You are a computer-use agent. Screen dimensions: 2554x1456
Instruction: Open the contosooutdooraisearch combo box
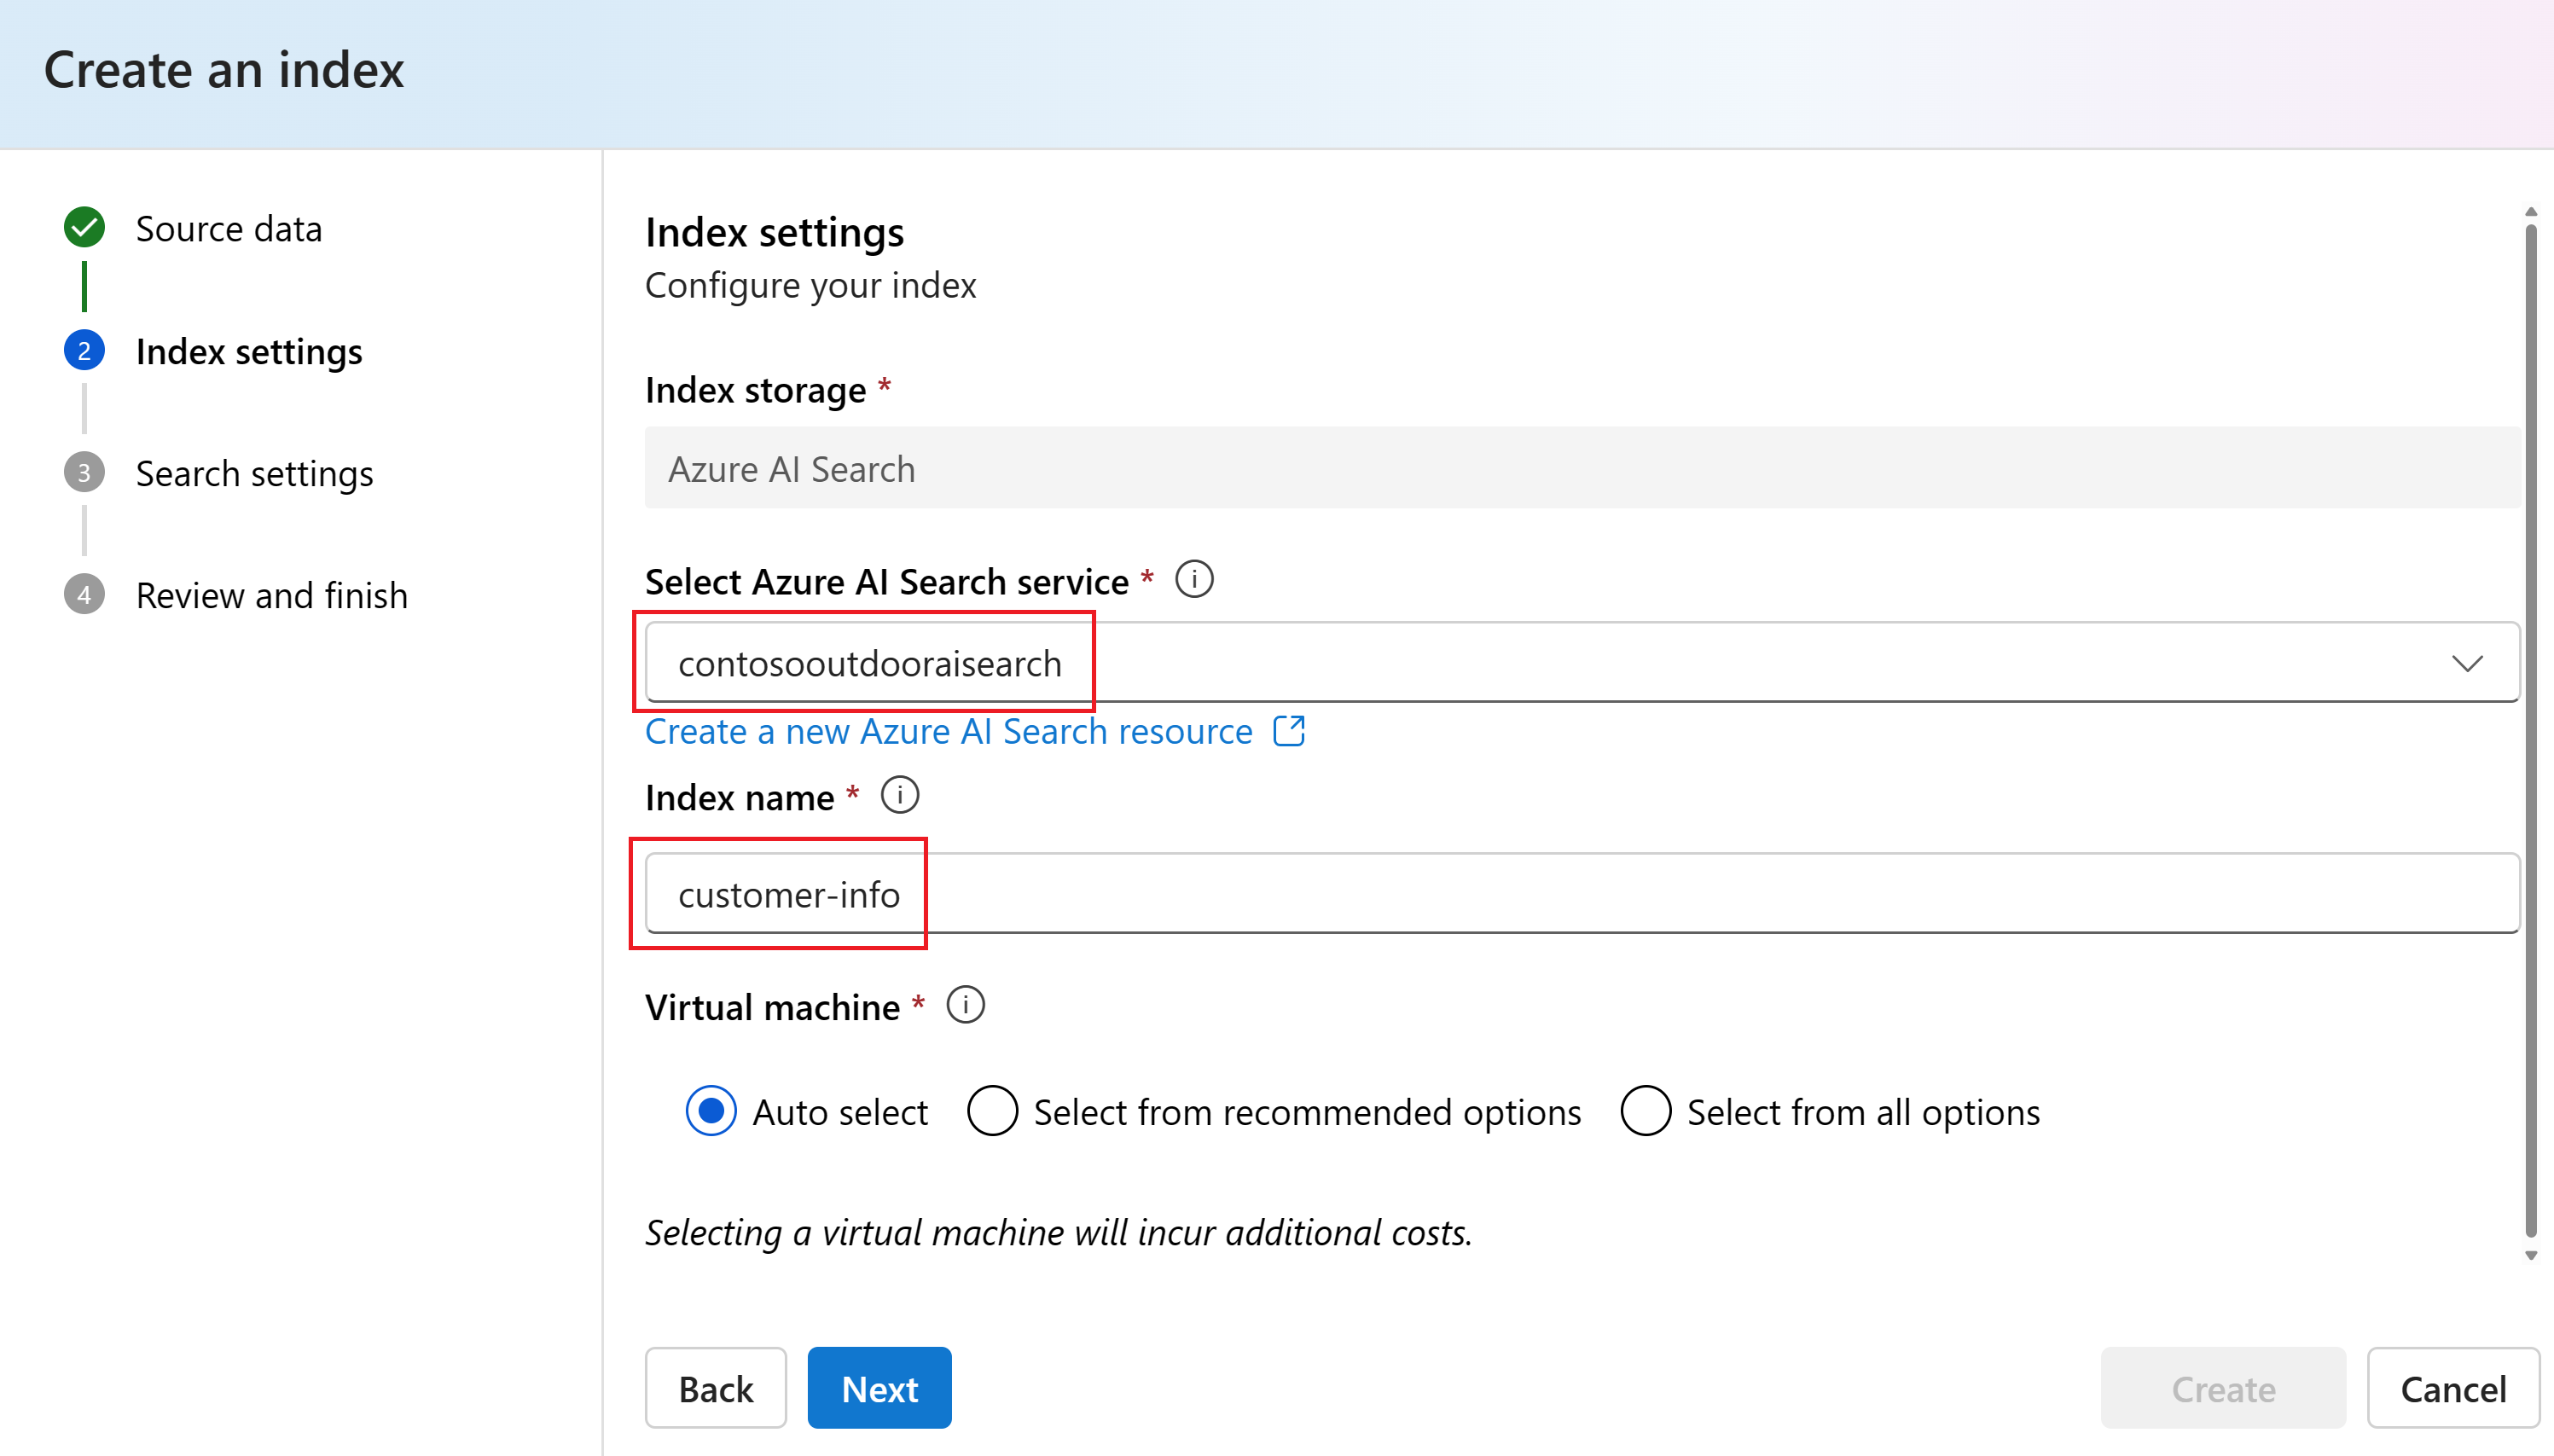coord(1582,663)
